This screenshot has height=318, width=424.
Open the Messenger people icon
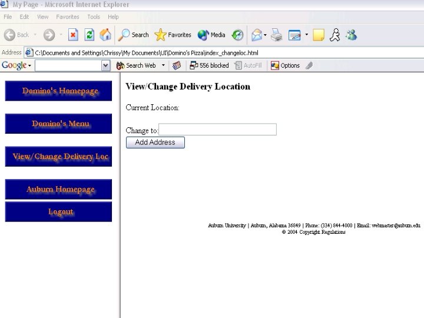(351, 35)
